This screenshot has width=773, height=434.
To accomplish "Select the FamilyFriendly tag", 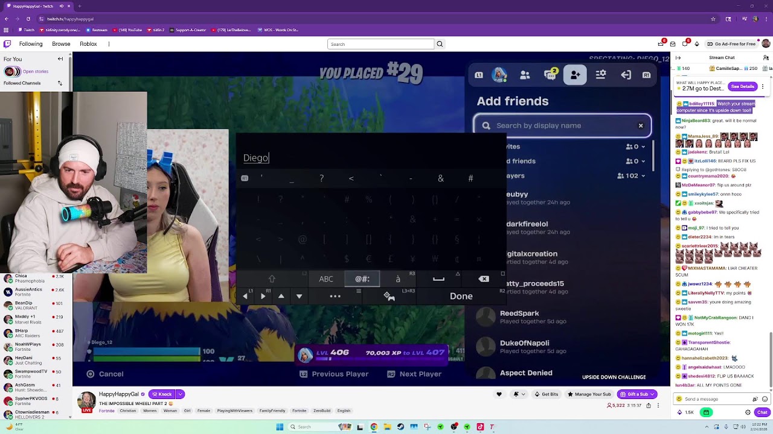I will (x=272, y=410).
